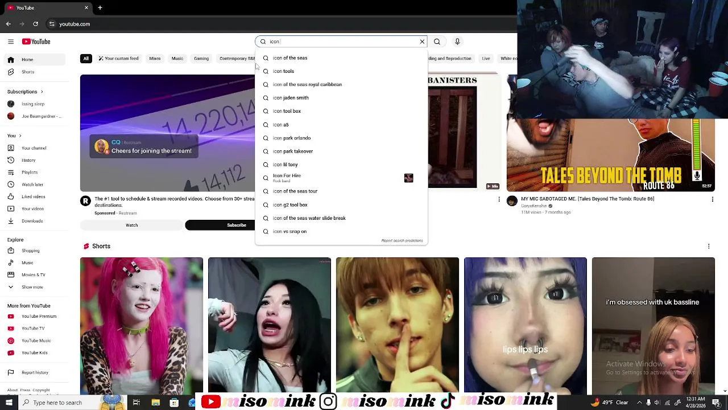Select suggestion 'icon a5'
Viewport: 728px width, 410px height.
coord(341,125)
